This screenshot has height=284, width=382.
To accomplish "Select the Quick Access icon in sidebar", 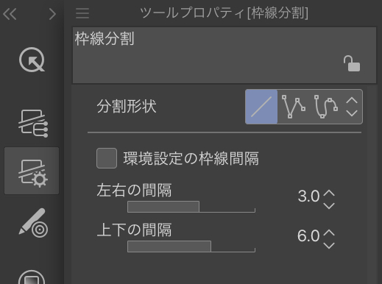I will [x=32, y=60].
